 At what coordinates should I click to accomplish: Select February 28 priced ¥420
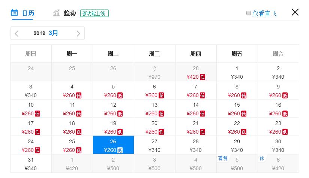196,72
